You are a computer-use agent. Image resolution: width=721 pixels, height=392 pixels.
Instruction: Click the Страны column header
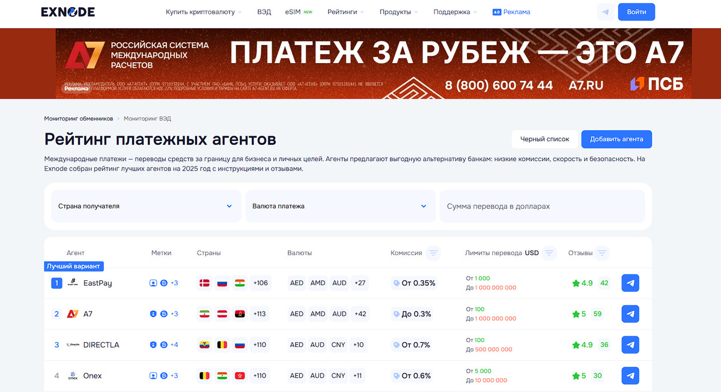(208, 253)
